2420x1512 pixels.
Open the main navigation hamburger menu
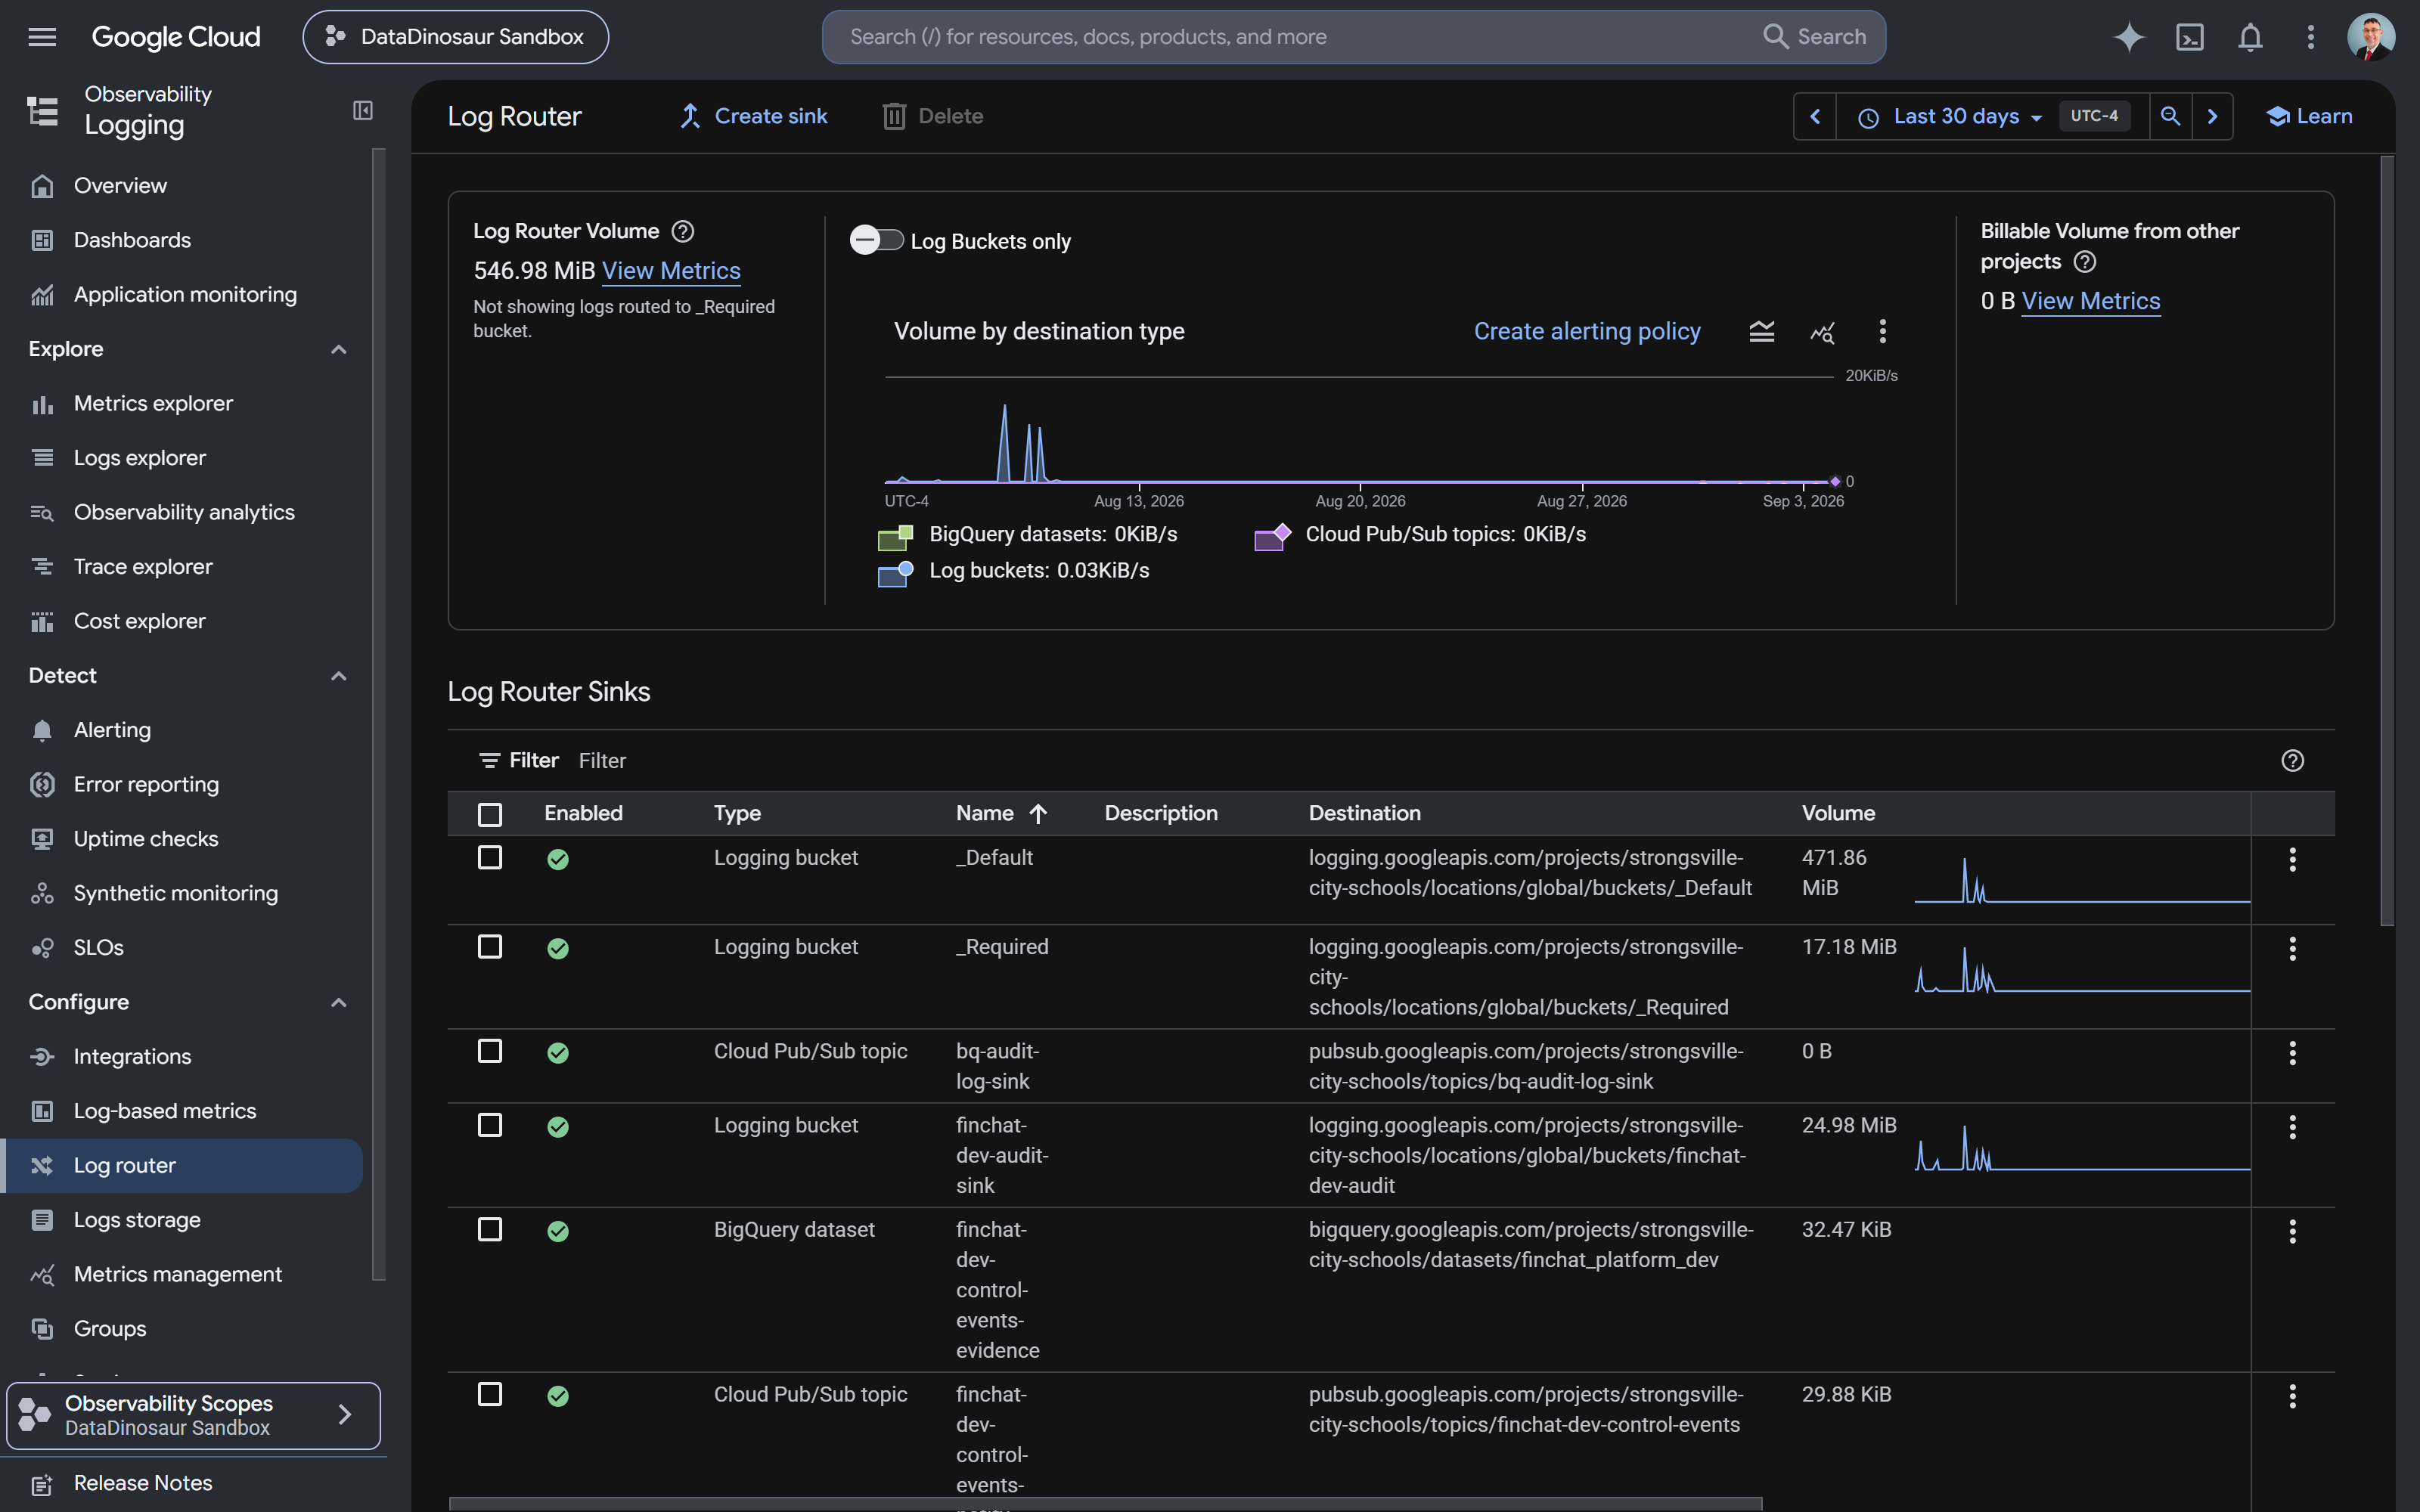click(x=42, y=37)
